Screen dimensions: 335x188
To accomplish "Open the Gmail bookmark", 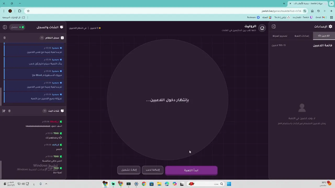I will pos(320,17).
